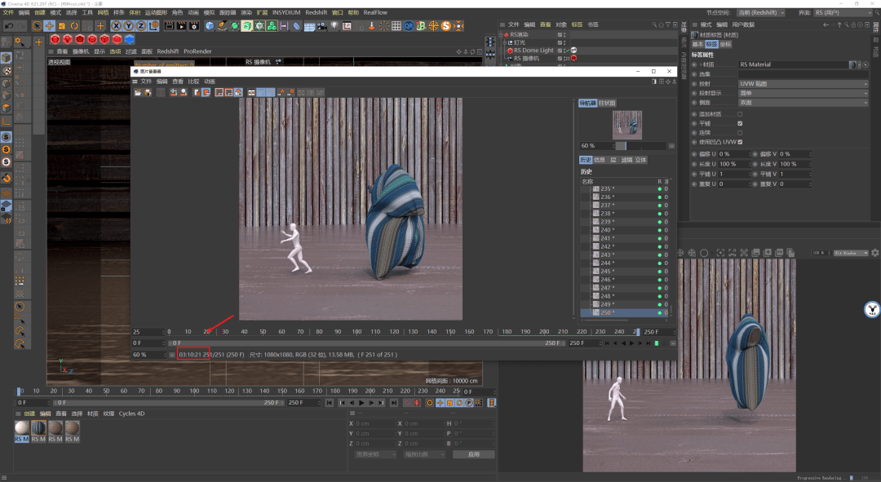Uncheck the 平铺 checkbox

pyautogui.click(x=740, y=123)
